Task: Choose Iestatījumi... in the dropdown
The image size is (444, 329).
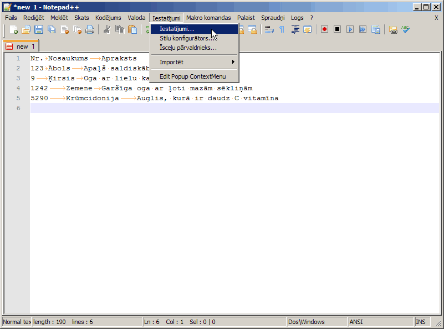Action: pos(194,29)
